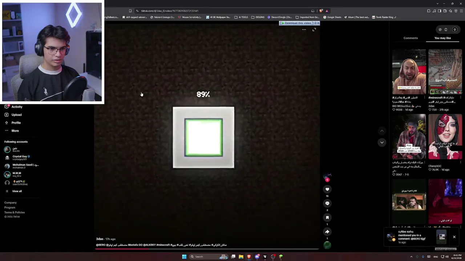
Task: Open the بنين following account
Action: coord(12,149)
